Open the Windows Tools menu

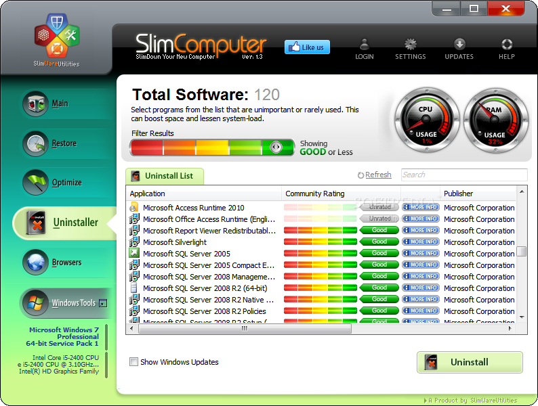point(65,303)
